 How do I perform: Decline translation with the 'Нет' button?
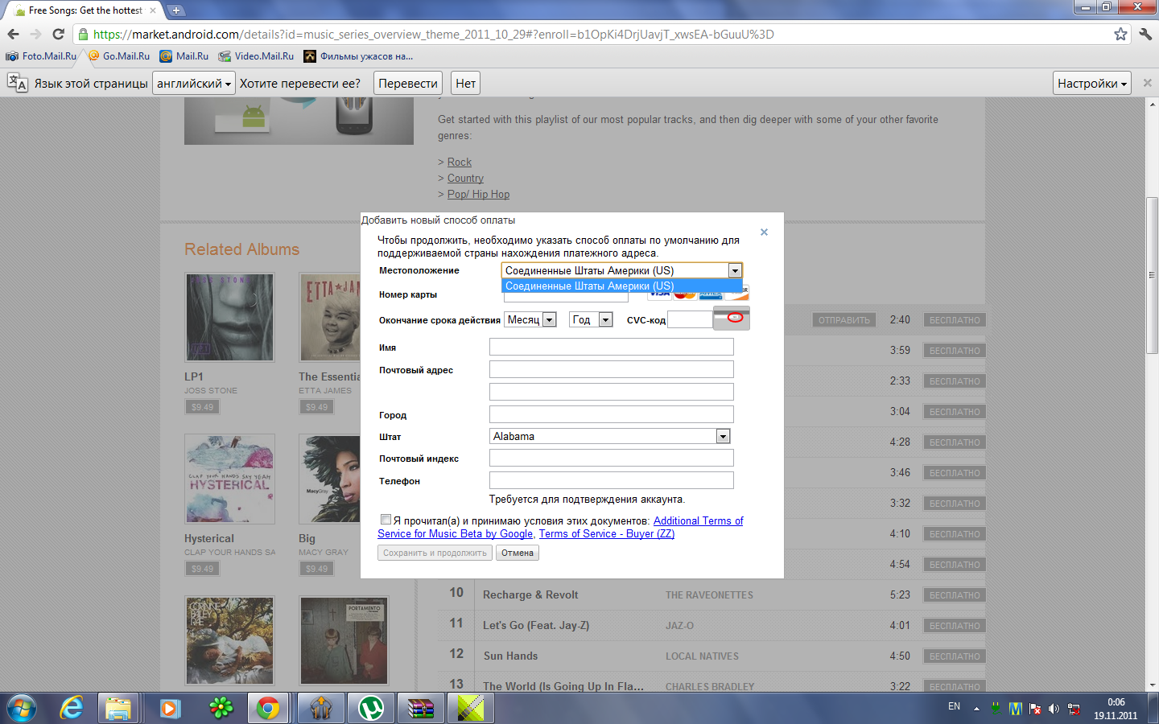point(465,83)
